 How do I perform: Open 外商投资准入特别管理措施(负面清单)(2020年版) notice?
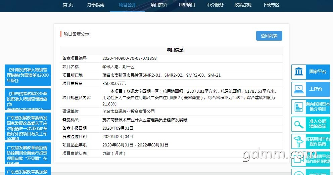click(x=28, y=75)
